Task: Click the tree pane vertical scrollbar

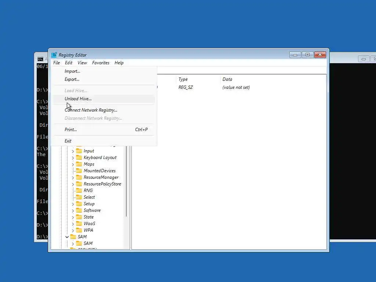Action: click(126, 182)
